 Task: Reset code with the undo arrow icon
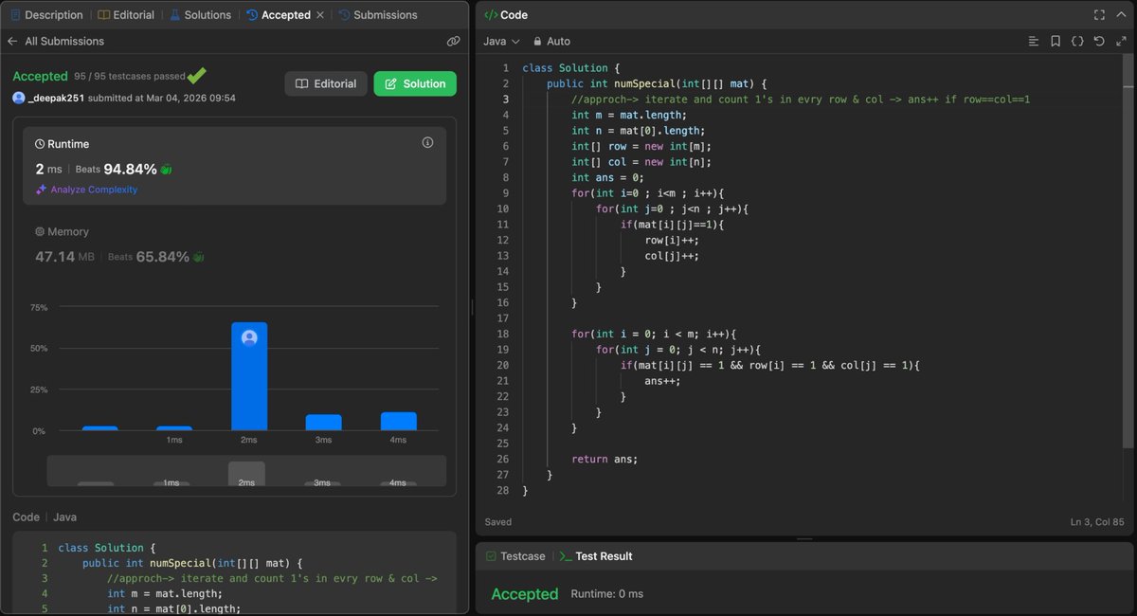click(x=1099, y=42)
